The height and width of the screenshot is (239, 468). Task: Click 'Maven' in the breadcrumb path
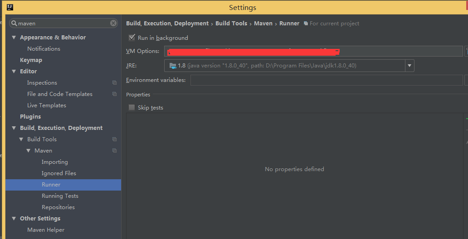click(263, 23)
